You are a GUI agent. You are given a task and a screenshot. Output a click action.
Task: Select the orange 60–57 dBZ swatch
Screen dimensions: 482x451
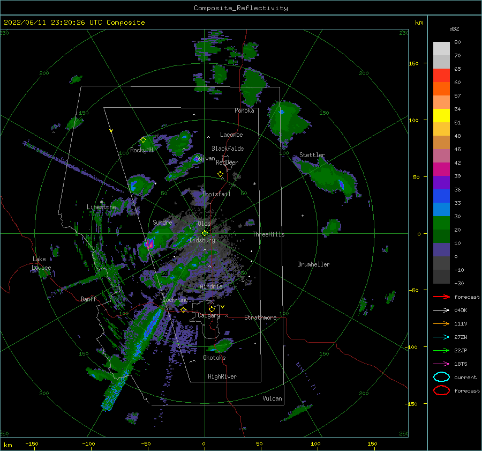(x=441, y=89)
